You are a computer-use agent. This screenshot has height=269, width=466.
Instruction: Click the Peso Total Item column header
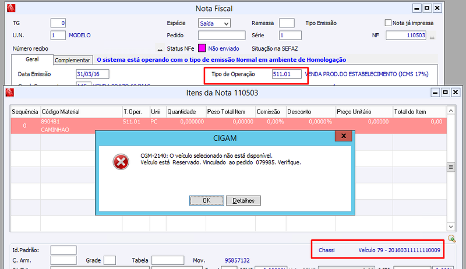[x=231, y=112]
